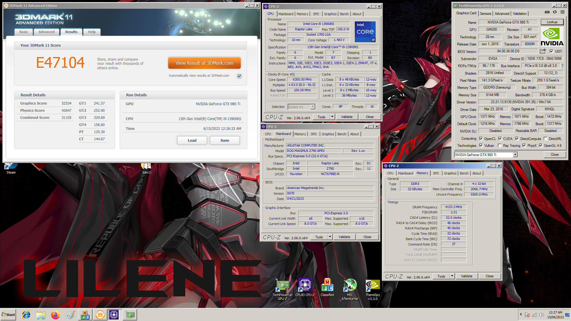Open Bench tab in top CPU-Z window
Viewport: 571px width, 321px height.
pyautogui.click(x=344, y=14)
